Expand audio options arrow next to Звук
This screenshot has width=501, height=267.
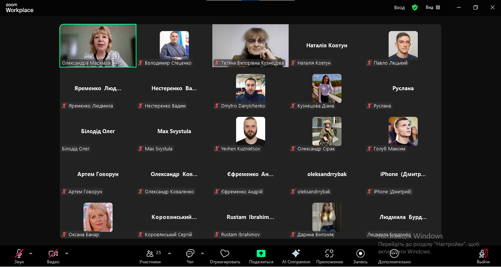click(31, 253)
